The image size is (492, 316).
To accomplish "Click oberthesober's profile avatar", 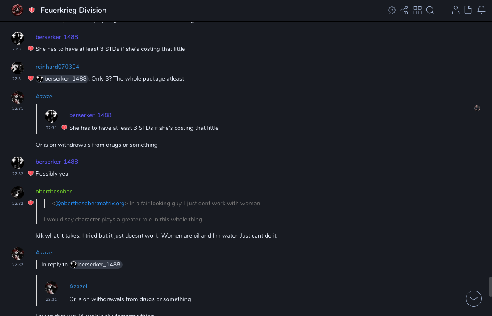I will tap(18, 193).
